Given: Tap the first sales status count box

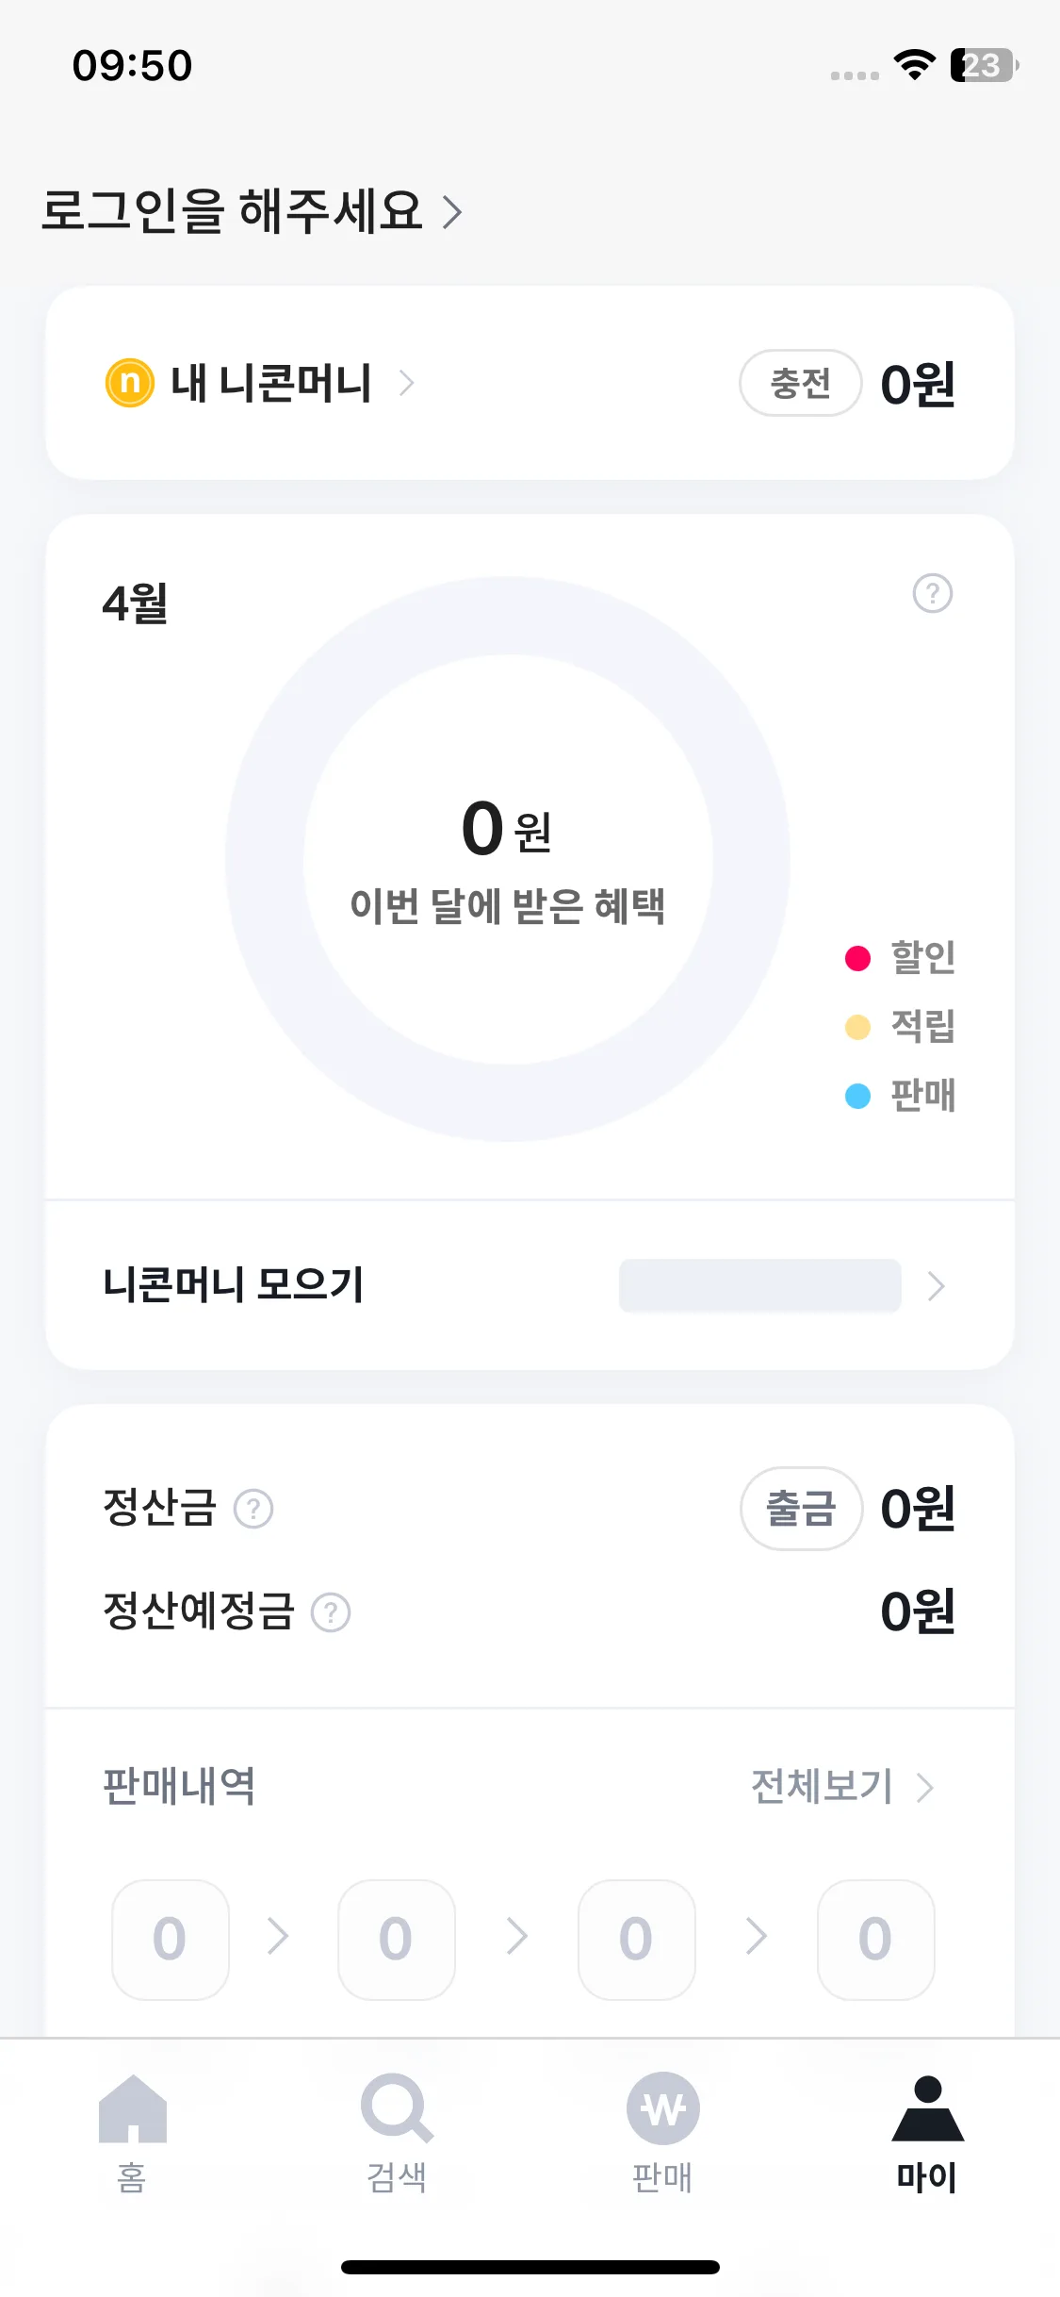Looking at the screenshot, I should point(171,1940).
